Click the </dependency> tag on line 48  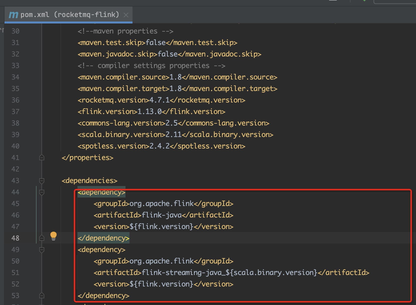(x=103, y=238)
